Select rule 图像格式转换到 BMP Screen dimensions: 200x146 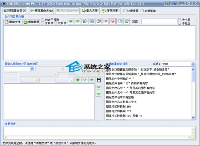pyautogui.click(x=119, y=107)
